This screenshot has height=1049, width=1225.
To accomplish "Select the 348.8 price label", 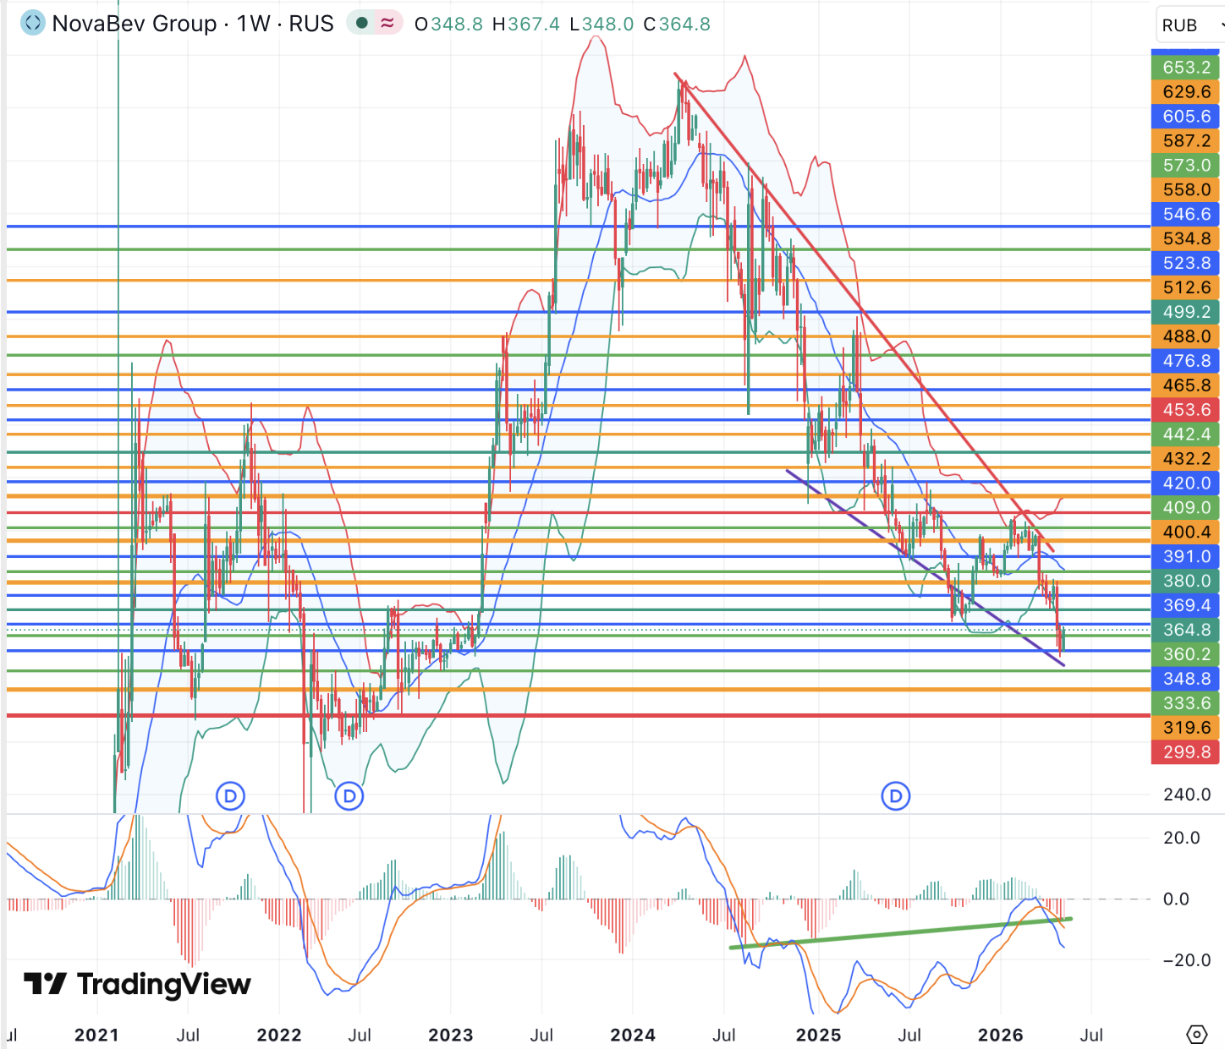I will pos(1185,680).
